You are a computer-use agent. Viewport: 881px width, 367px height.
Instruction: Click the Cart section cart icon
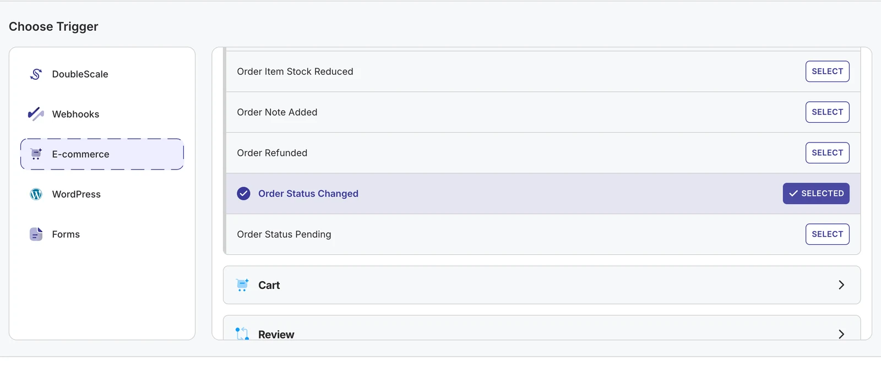coord(242,285)
